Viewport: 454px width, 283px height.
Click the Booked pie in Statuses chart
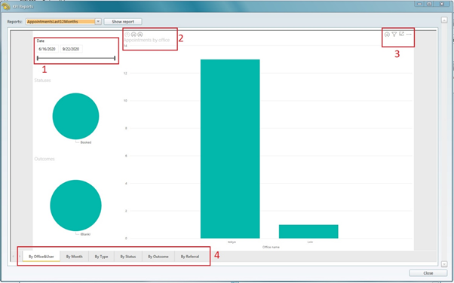(x=75, y=116)
